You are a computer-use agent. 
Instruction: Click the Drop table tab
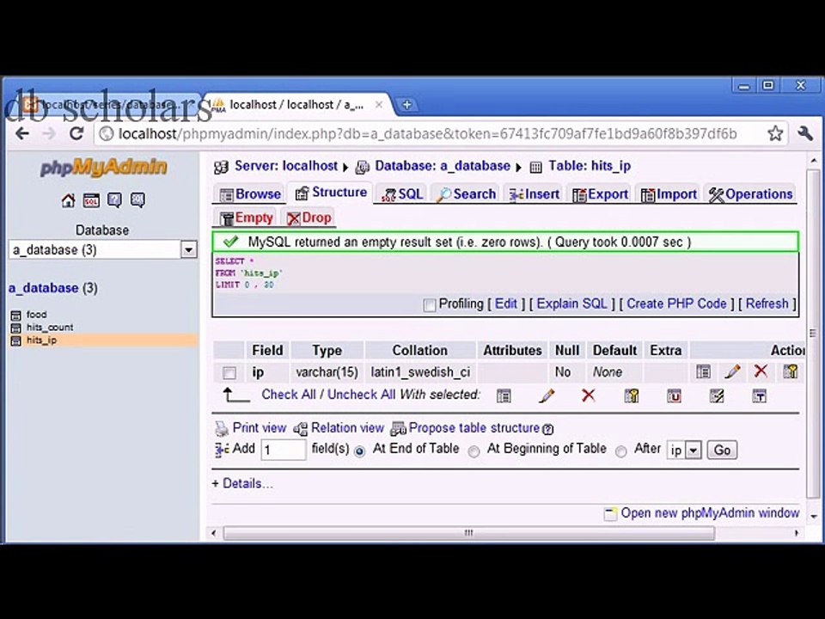pos(309,218)
